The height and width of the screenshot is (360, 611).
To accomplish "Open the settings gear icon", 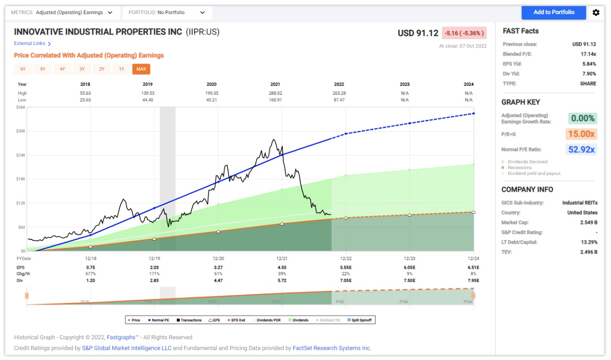I will coord(596,13).
